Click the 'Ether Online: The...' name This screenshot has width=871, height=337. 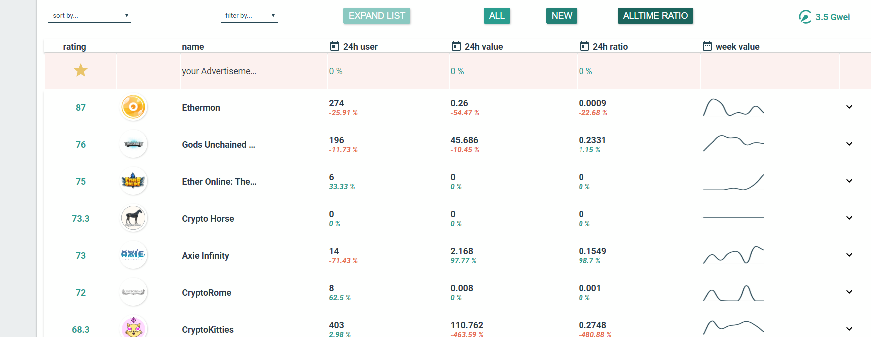click(219, 182)
